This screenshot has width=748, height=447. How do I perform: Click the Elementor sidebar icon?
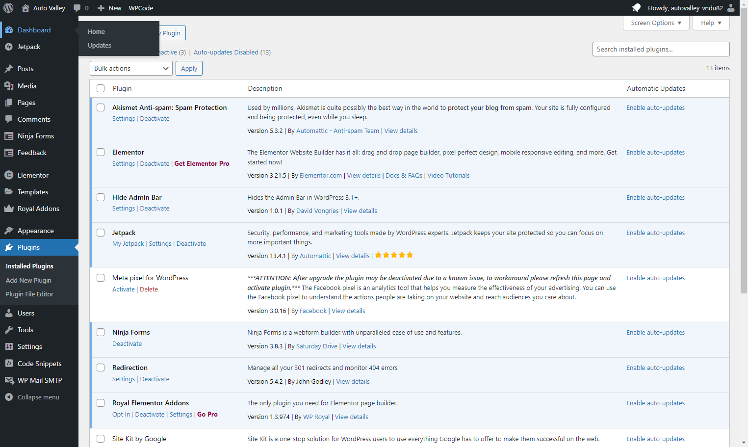(9, 175)
